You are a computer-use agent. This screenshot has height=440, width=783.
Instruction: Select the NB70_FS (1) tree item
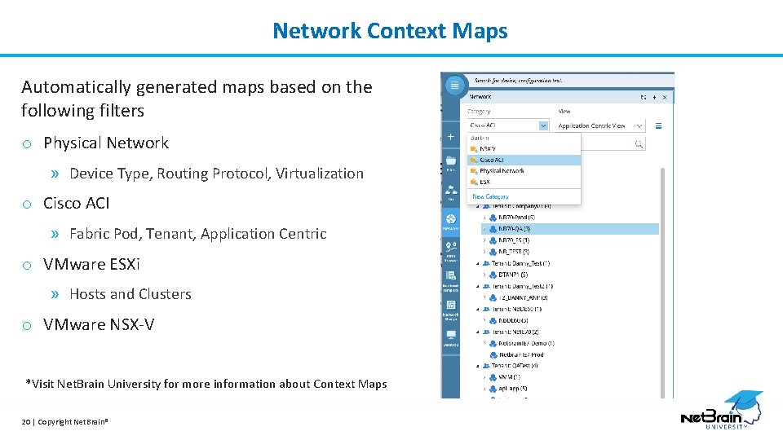coord(514,240)
